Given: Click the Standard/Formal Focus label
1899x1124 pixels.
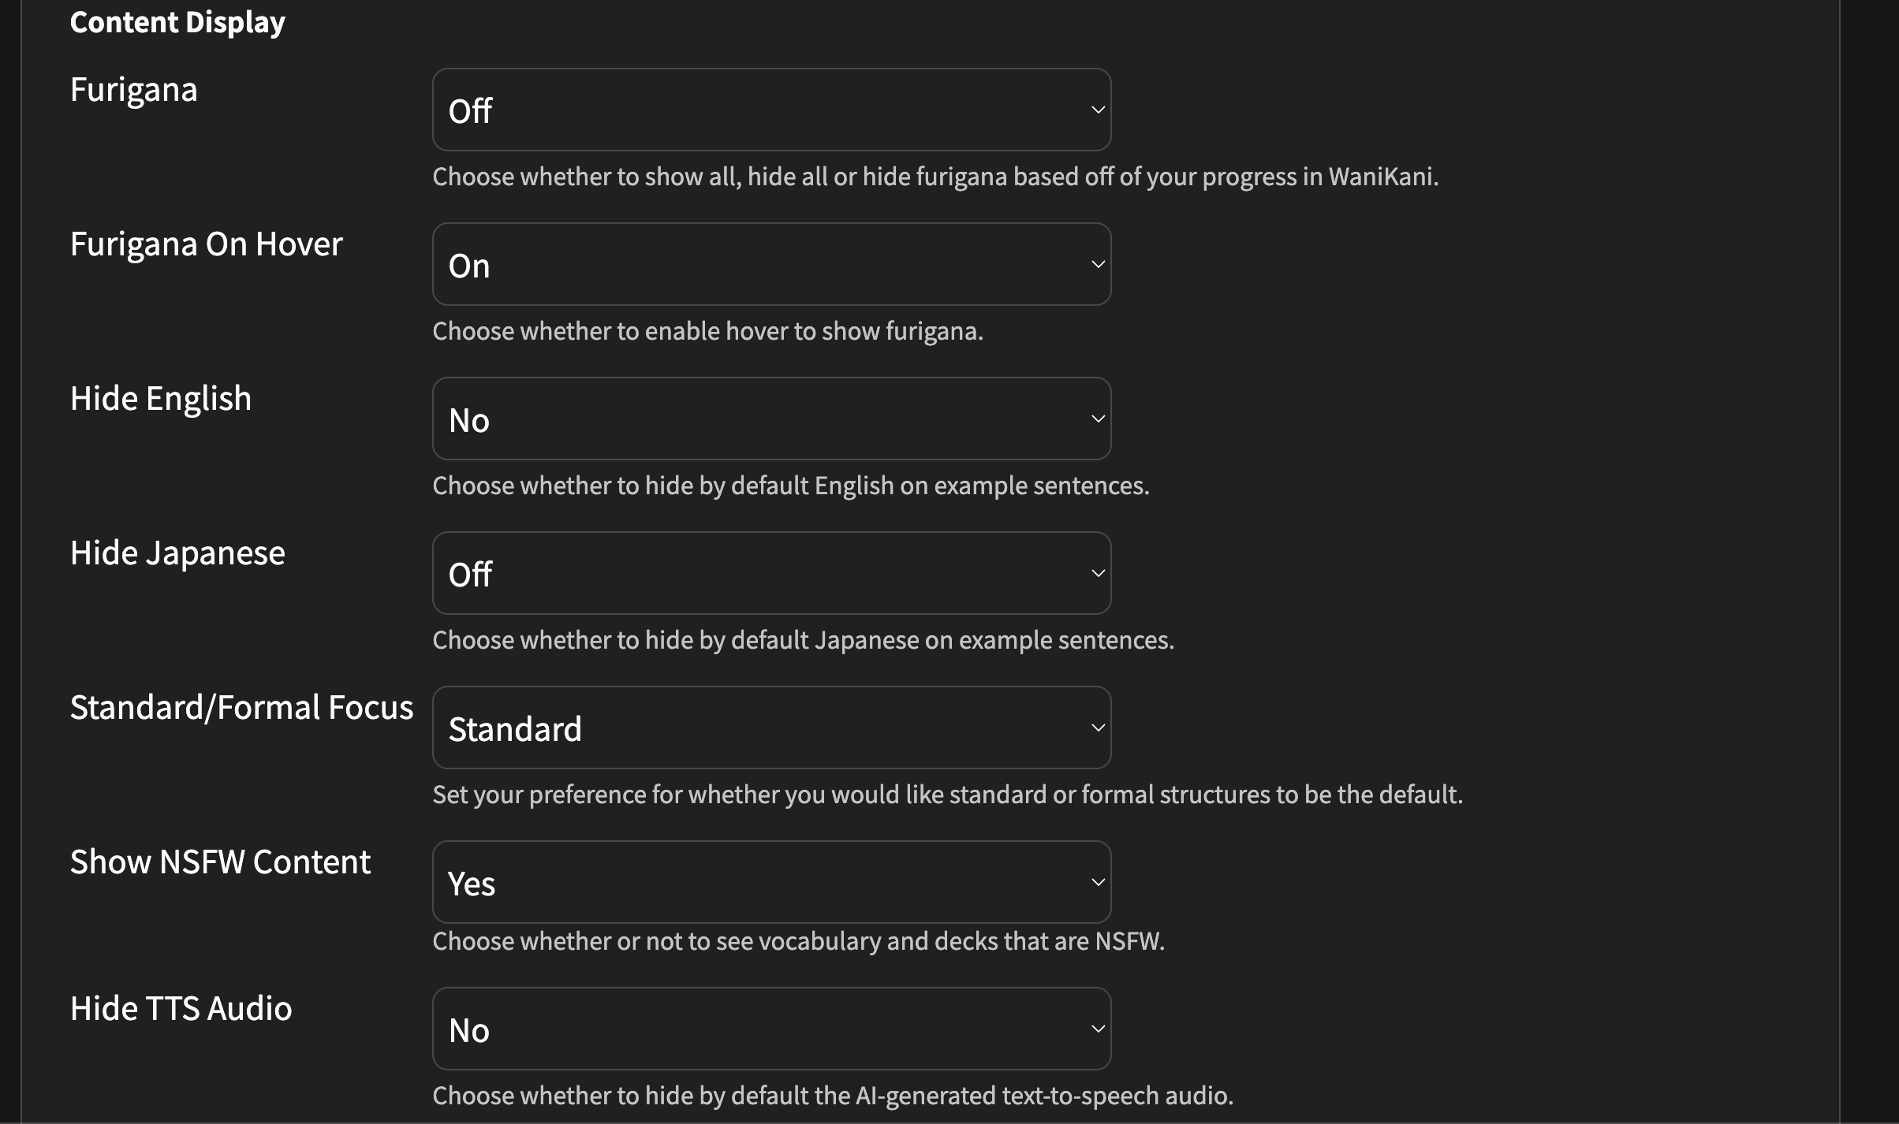Looking at the screenshot, I should pyautogui.click(x=241, y=708).
